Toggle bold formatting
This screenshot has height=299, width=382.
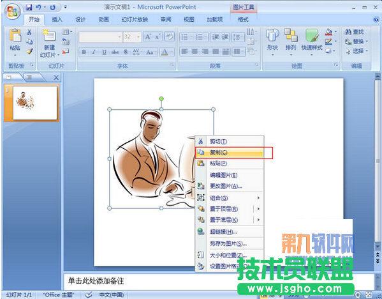84,52
